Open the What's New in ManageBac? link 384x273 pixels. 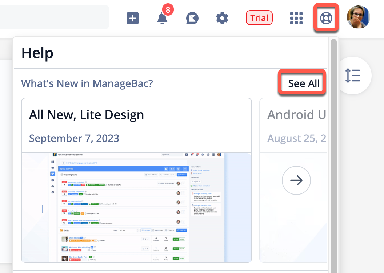[x=87, y=83]
